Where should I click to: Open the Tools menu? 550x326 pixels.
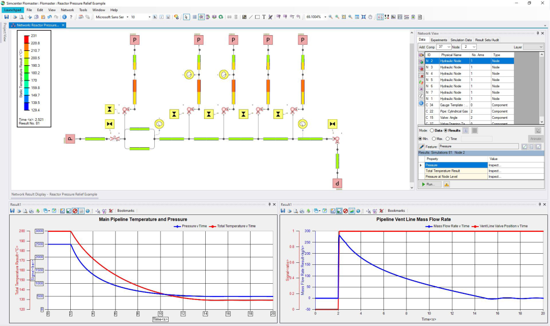pos(83,10)
